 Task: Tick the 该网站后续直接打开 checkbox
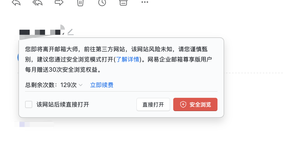point(29,104)
